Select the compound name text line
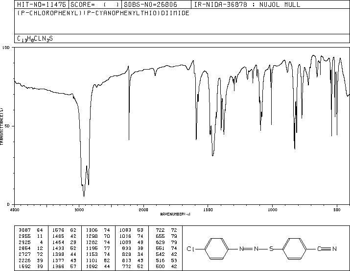Screen dimensions: 350x271 (103, 13)
